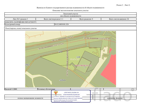141x108 pixels.
Task: Click 'ДОКУМЕНТ ПОДПИСАН' line in the stamp
Action: click(x=71, y=92)
